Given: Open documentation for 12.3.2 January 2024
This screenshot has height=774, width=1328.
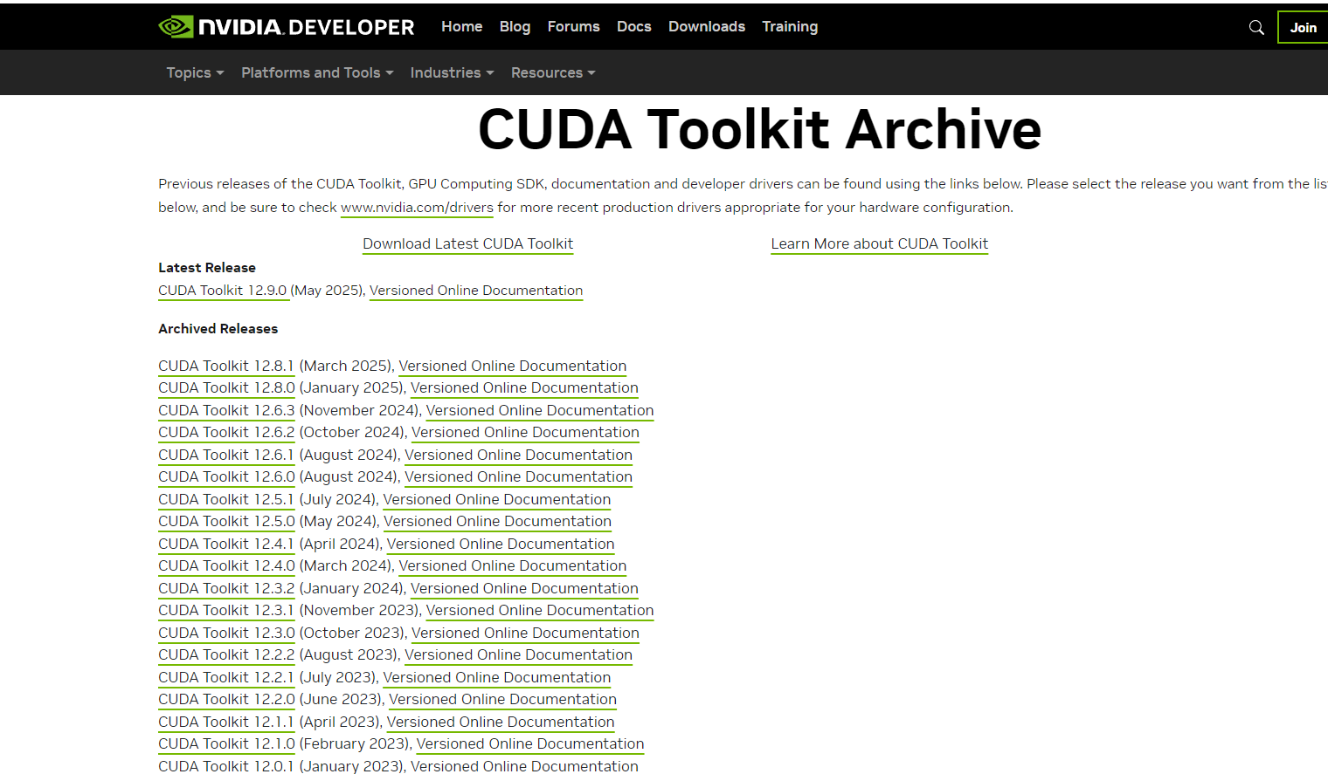Looking at the screenshot, I should click(524, 588).
